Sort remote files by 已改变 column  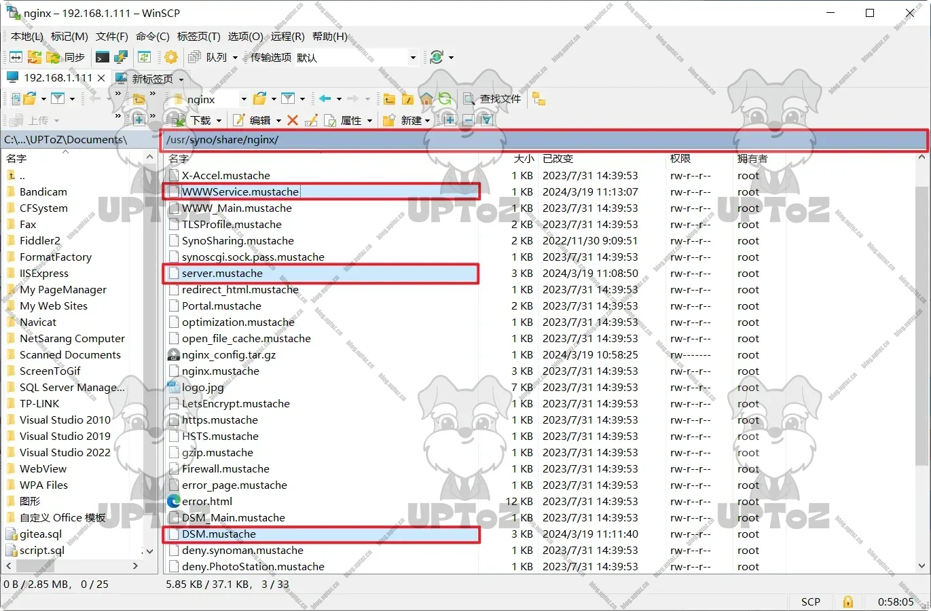pos(558,159)
